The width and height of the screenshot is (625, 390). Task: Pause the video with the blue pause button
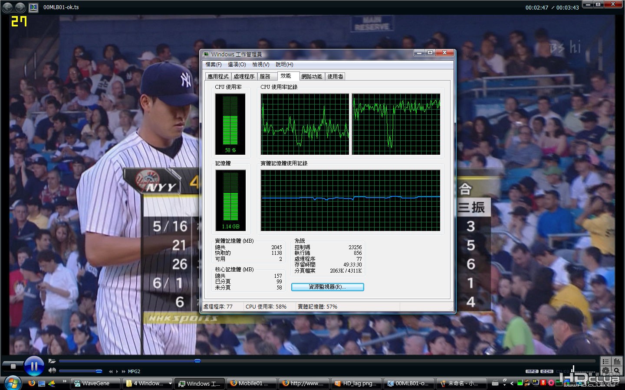tap(34, 366)
